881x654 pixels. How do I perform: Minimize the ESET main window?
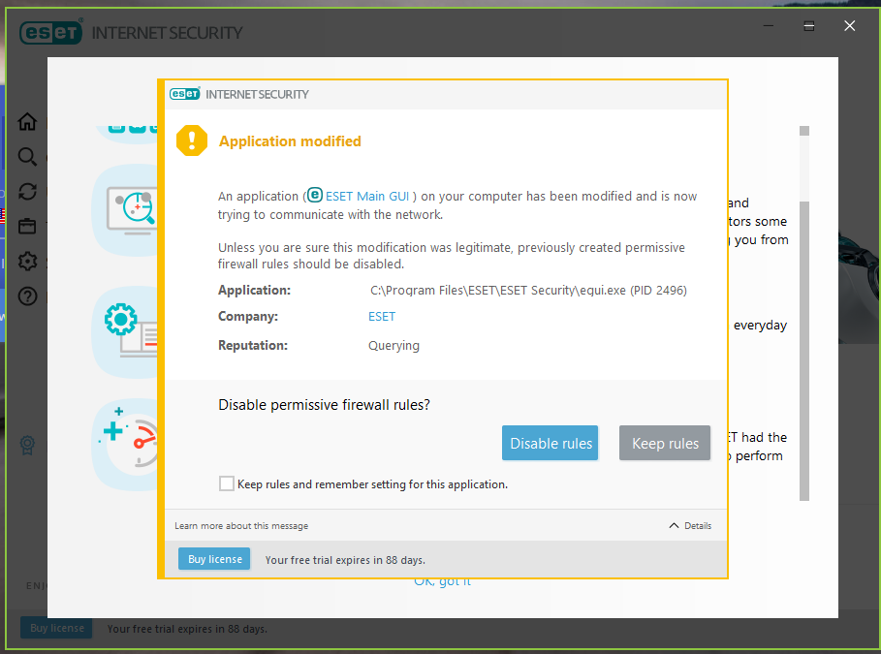click(768, 26)
